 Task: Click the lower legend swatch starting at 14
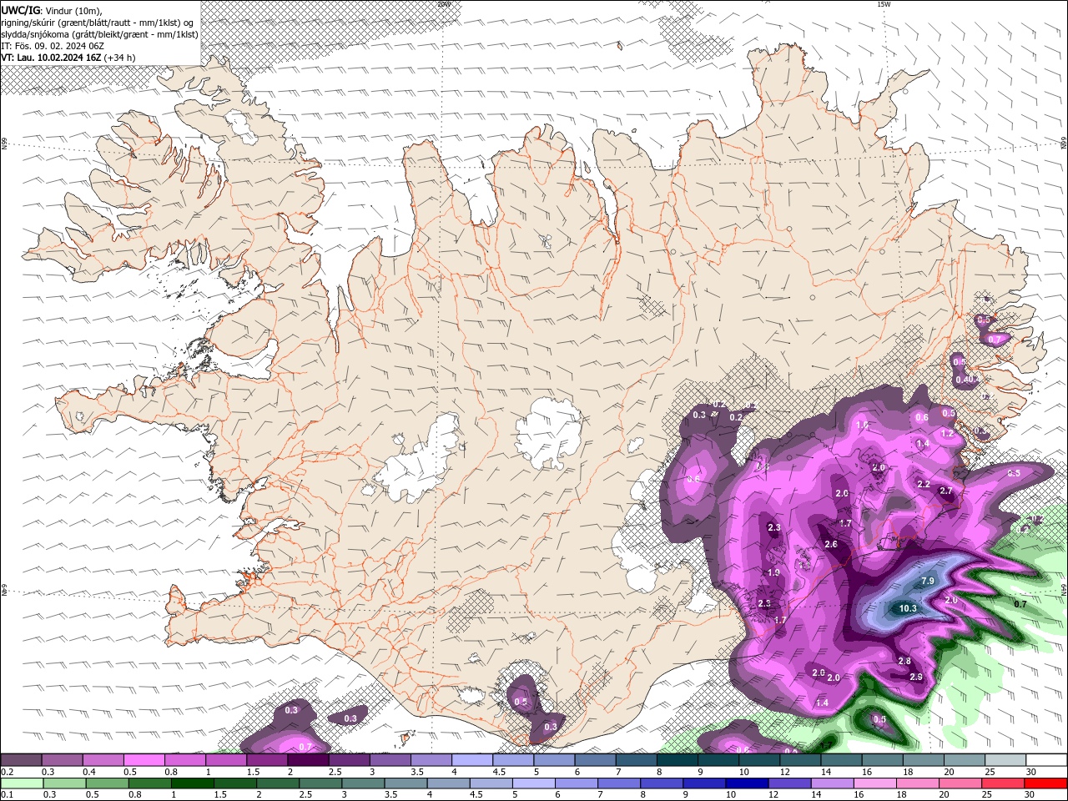[832, 783]
